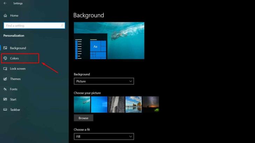
Task: Click the Themes brush icon
Action: (5, 79)
